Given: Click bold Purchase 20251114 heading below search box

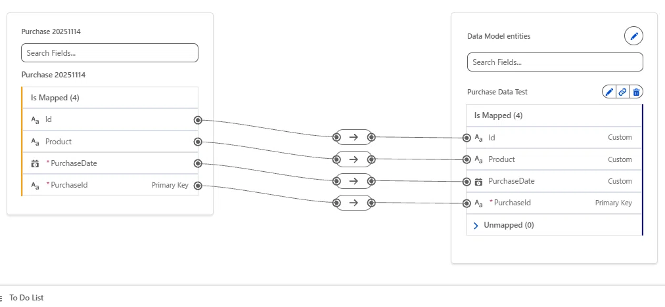Looking at the screenshot, I should pos(53,75).
